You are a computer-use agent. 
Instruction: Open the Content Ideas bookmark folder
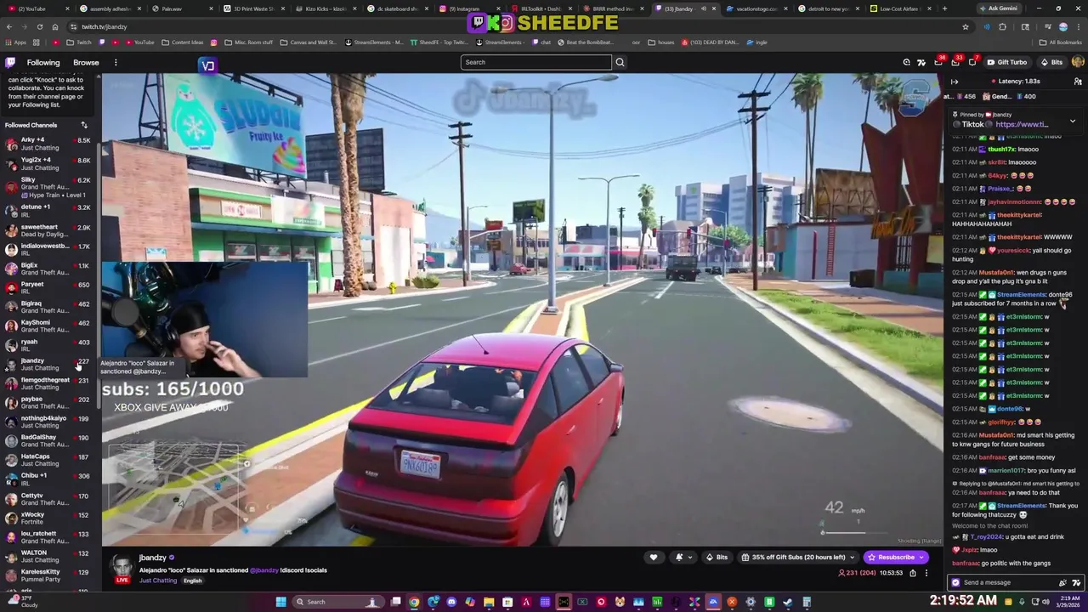pyautogui.click(x=182, y=42)
